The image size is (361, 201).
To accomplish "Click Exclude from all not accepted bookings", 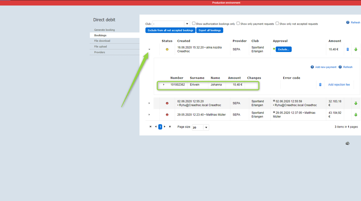I will coord(170,30).
